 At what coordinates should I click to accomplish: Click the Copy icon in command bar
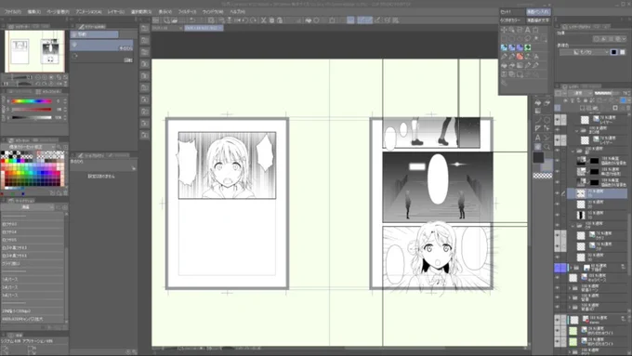(271, 20)
